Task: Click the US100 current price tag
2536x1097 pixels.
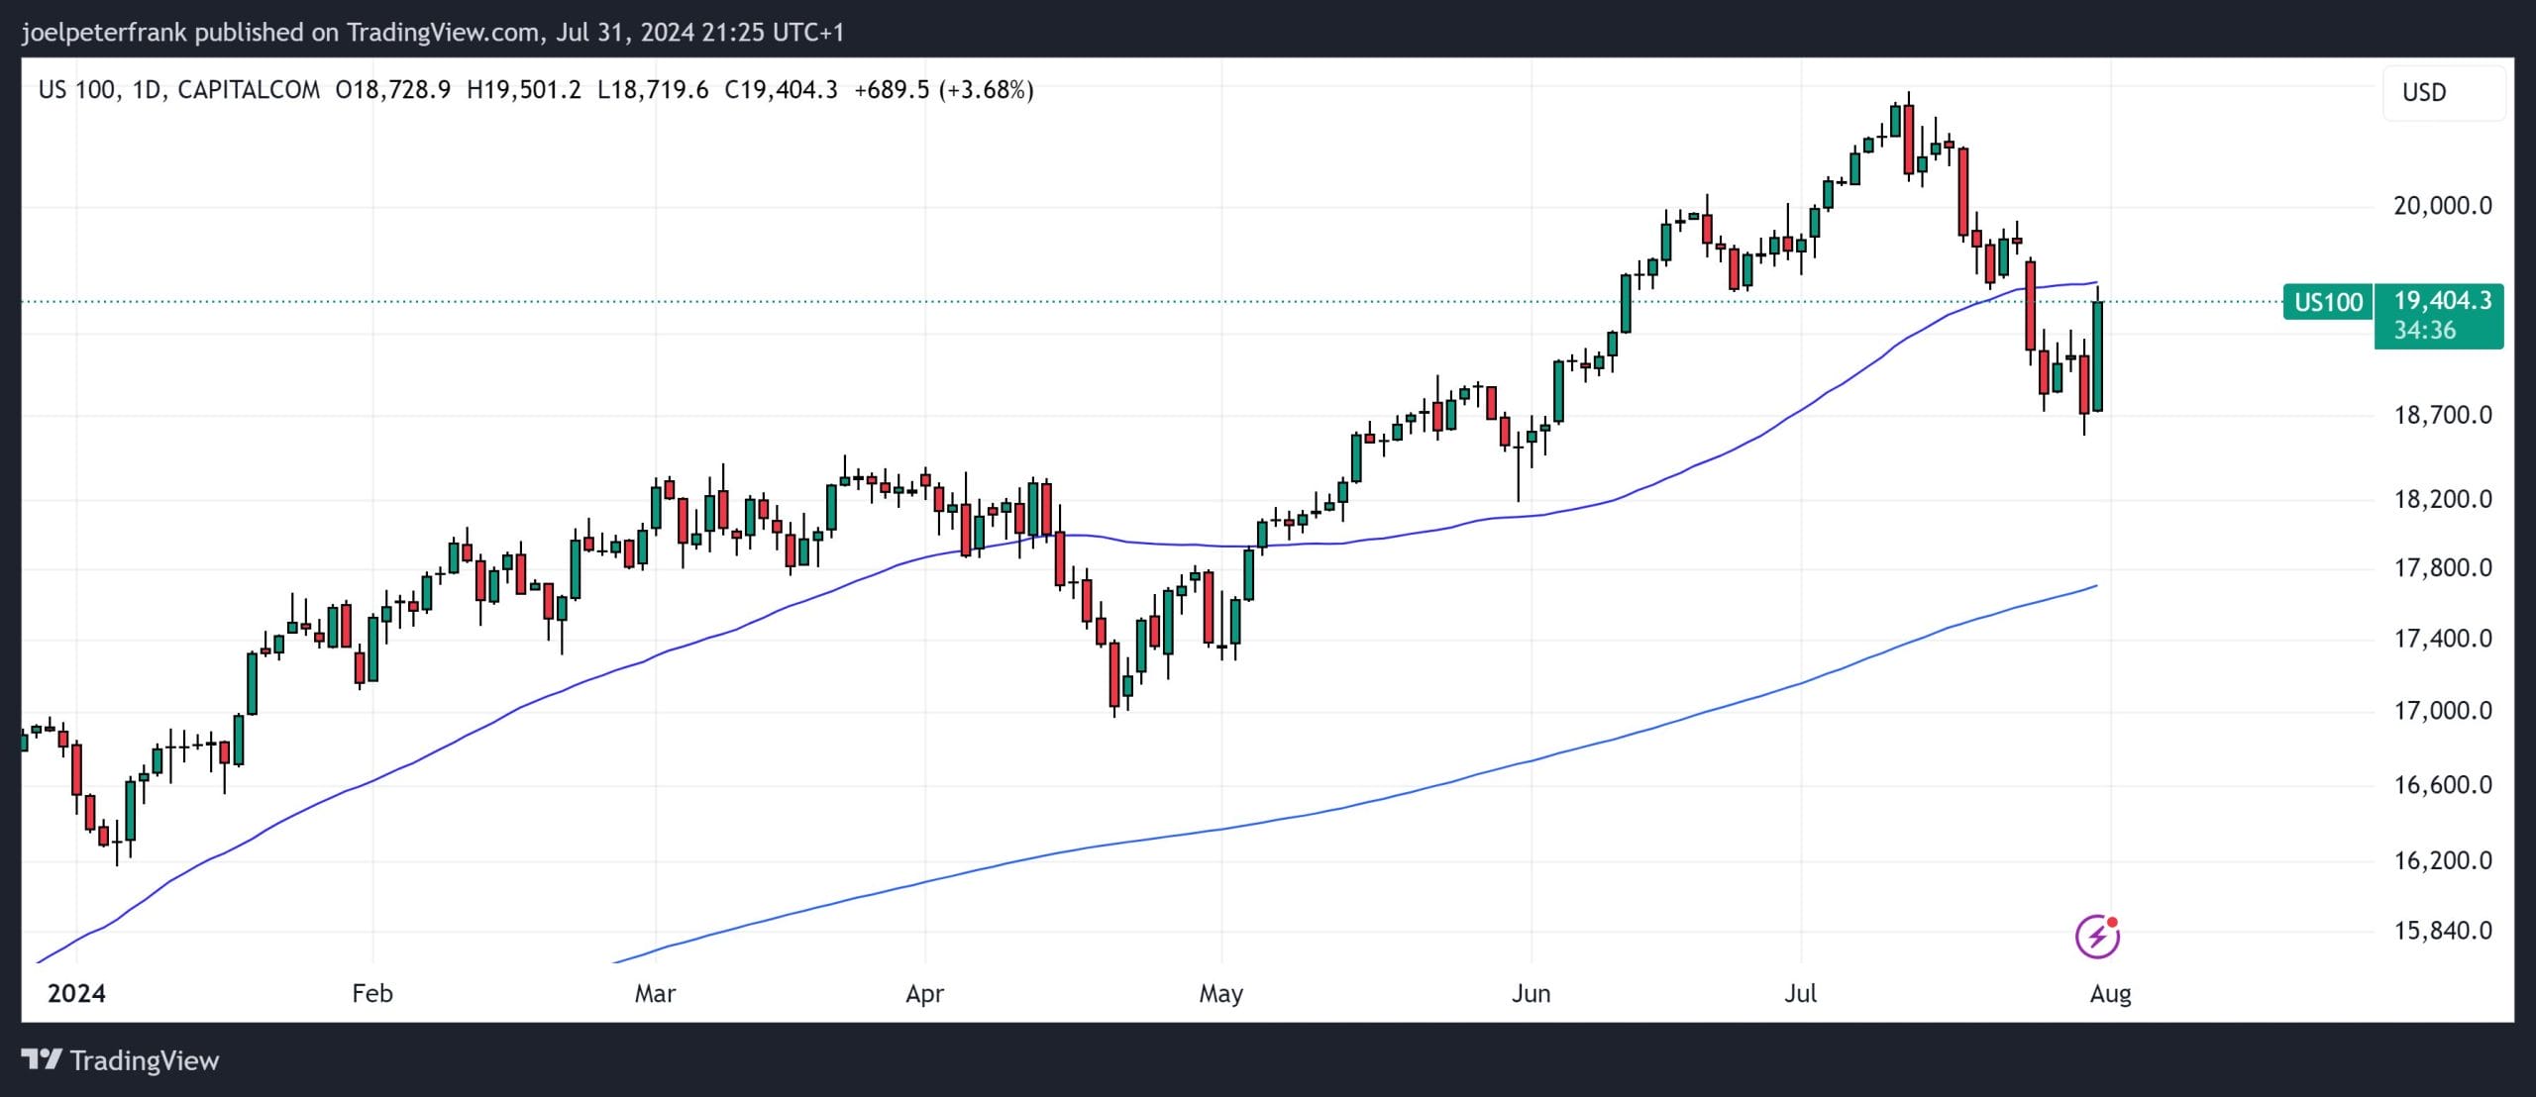Action: (2328, 302)
